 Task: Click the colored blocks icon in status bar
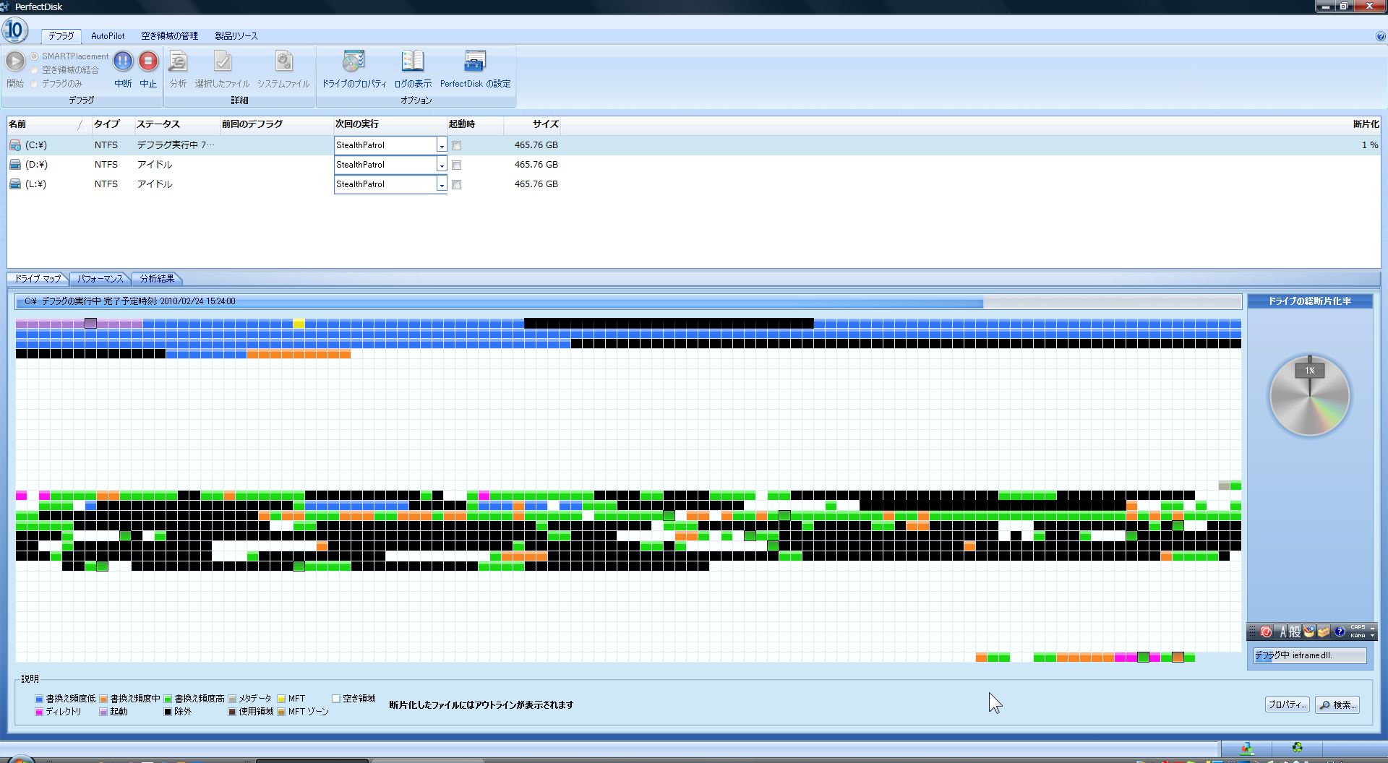coord(1247,748)
